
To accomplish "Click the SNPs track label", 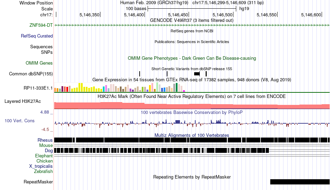I will coord(47,52).
